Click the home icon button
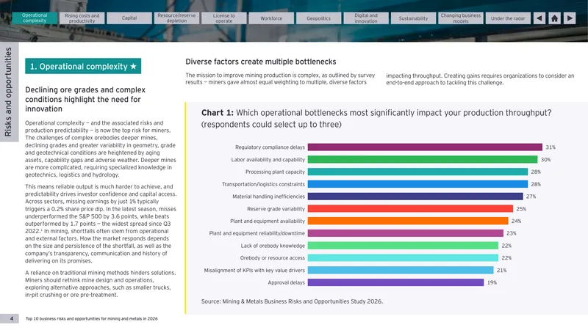Image resolution: width=588 pixels, height=330 pixels. pyautogui.click(x=554, y=18)
